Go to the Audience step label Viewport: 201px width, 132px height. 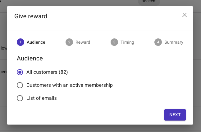click(x=36, y=42)
